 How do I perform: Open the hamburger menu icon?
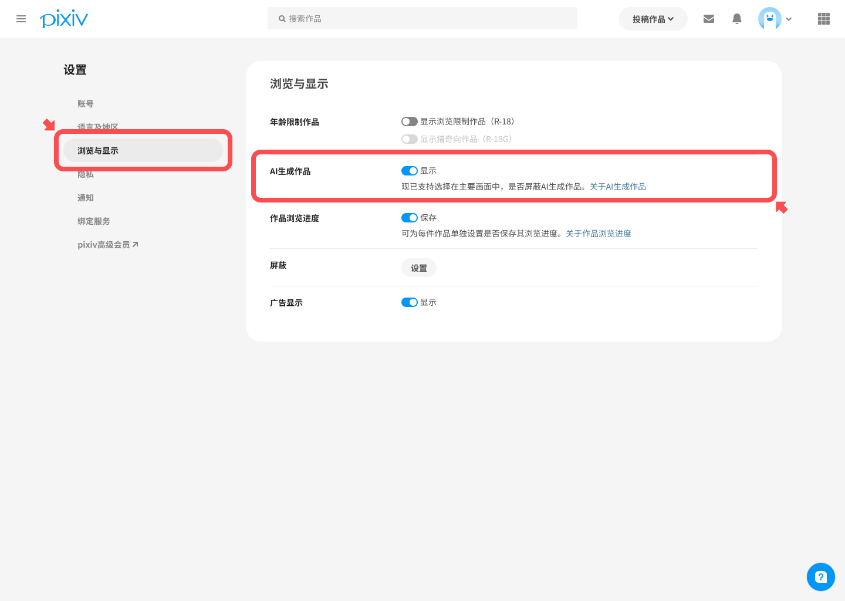tap(21, 19)
